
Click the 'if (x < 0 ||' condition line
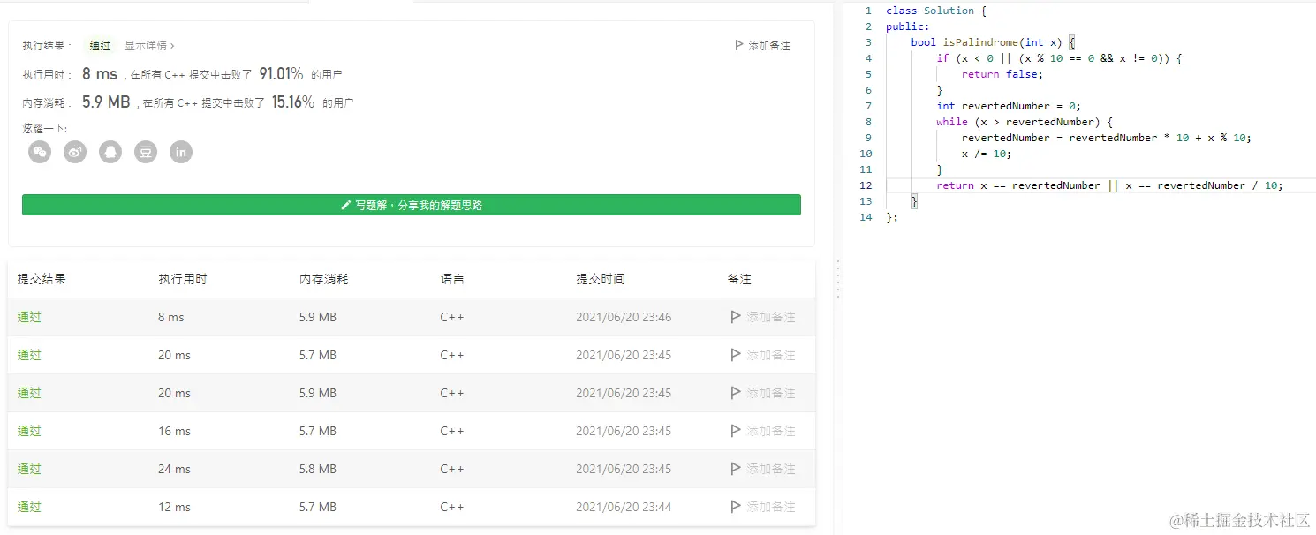pos(1059,58)
